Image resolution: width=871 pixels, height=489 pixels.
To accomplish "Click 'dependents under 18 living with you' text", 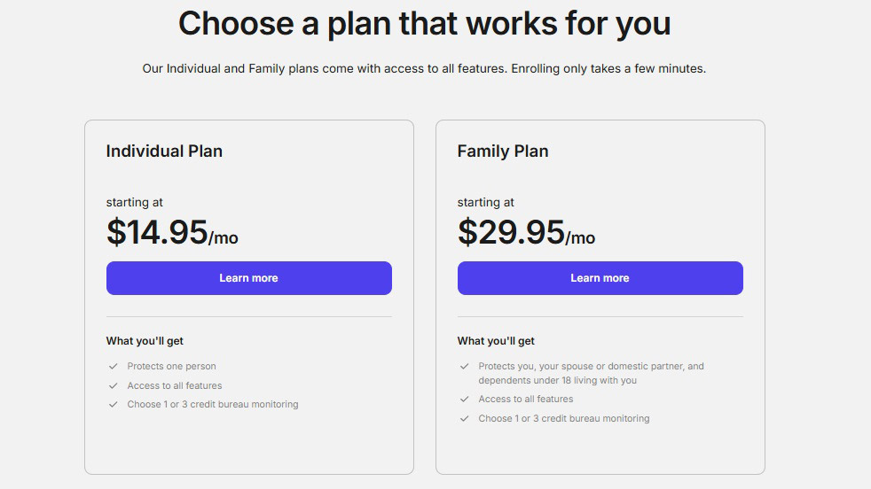I will pos(558,380).
